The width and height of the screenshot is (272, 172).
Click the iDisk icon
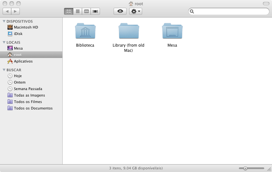(x=10, y=34)
